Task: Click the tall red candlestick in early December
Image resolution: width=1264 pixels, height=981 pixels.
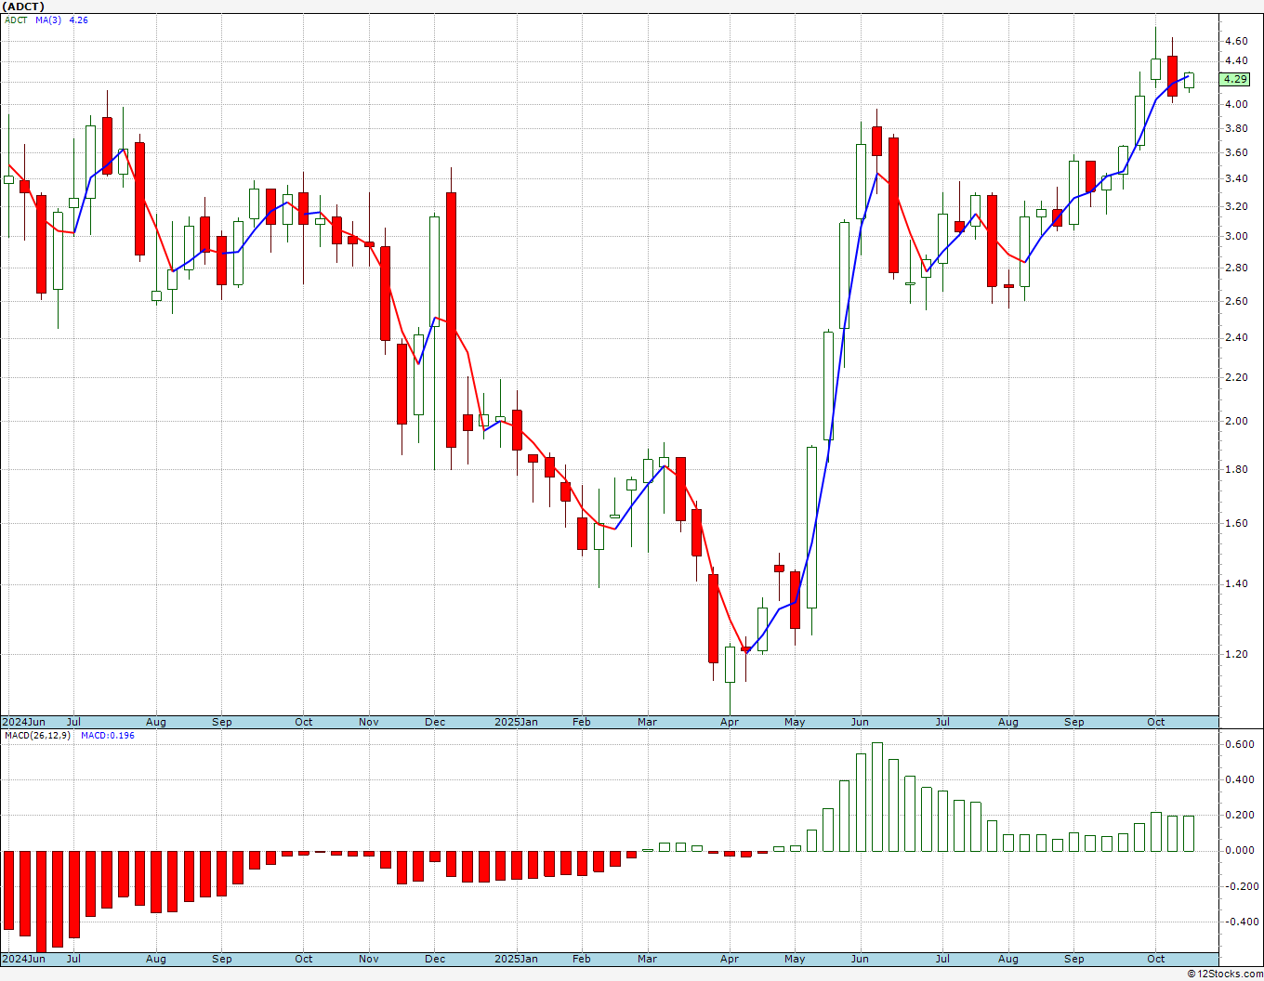Action: click(452, 320)
